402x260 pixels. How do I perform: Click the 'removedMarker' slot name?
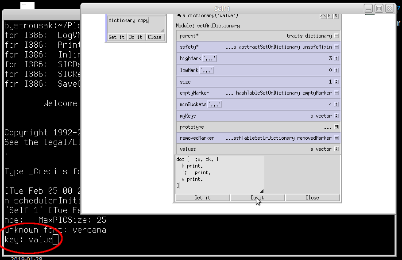pos(197,138)
